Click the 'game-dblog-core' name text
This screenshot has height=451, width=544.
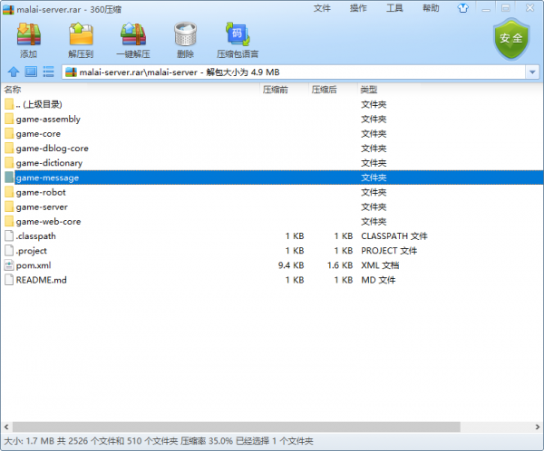point(52,149)
